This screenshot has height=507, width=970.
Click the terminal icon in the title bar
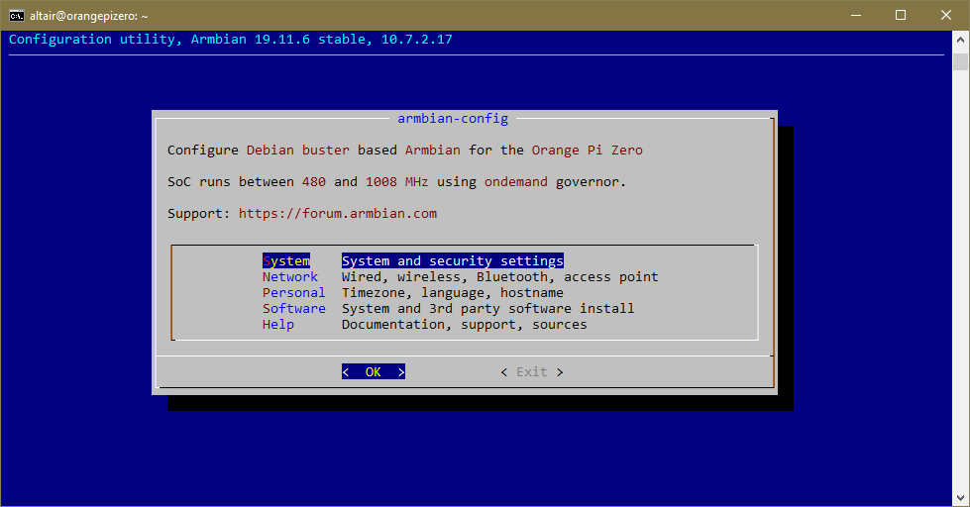pos(17,15)
